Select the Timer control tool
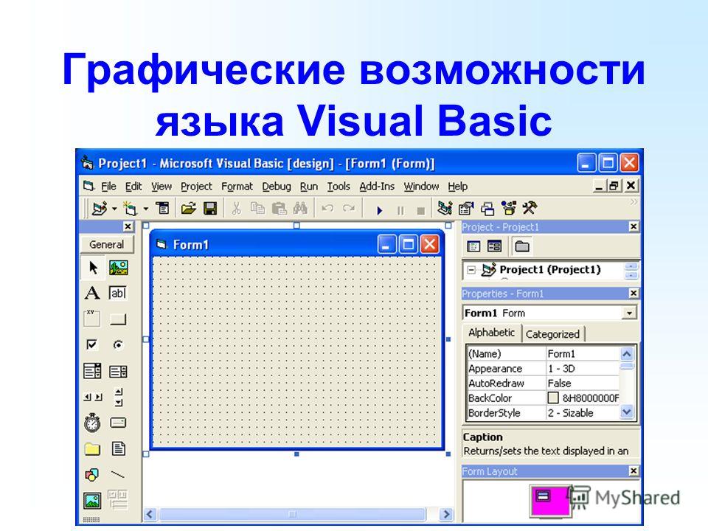This screenshot has width=708, height=531. coord(92,423)
